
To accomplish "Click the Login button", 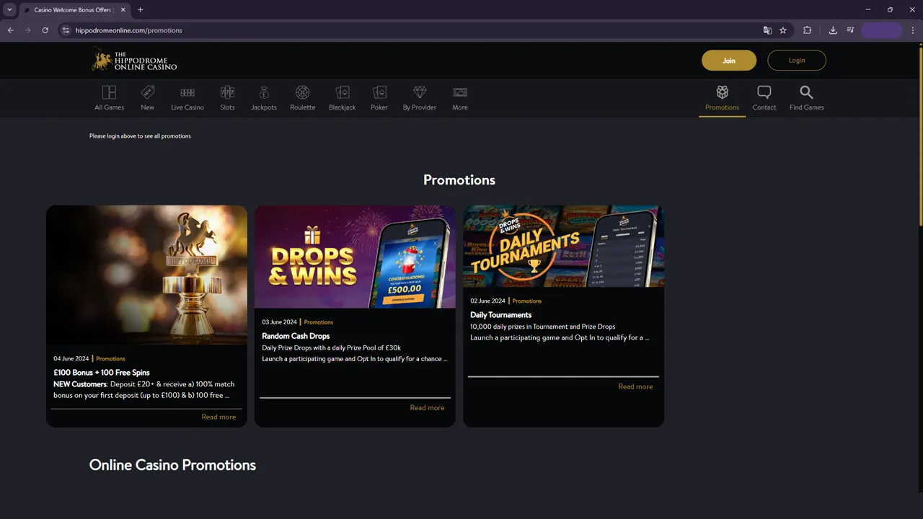I will coord(796,61).
